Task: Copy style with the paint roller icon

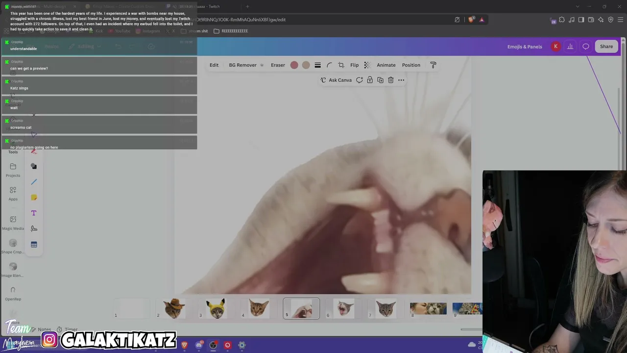Action: click(x=433, y=65)
